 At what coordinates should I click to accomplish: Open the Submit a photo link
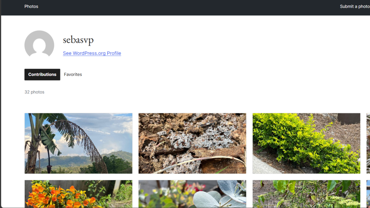click(x=355, y=6)
